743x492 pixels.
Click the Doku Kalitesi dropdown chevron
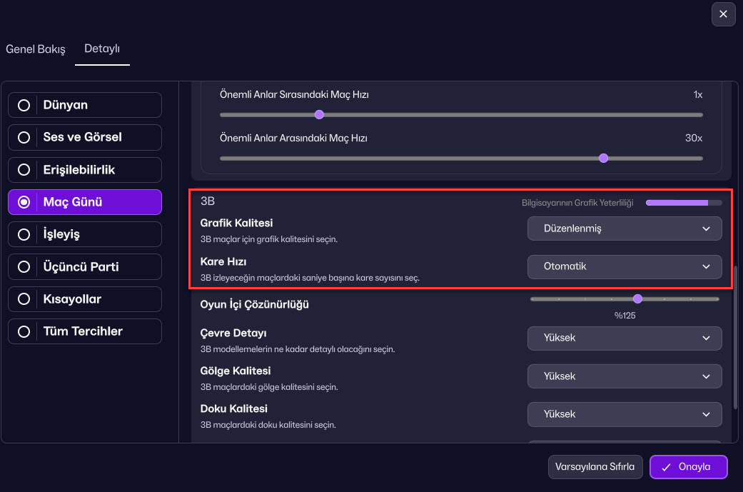click(706, 414)
